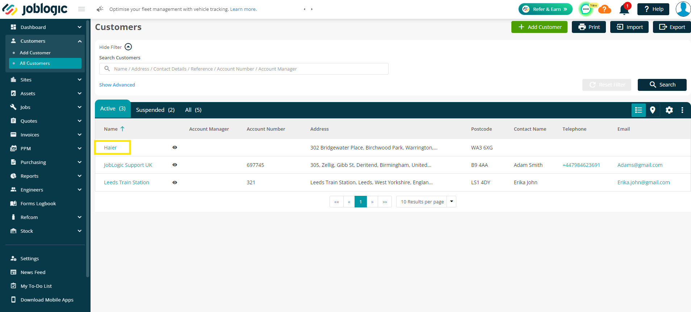This screenshot has height=312, width=691.
Task: Expand the Refcom menu
Action: [79, 217]
